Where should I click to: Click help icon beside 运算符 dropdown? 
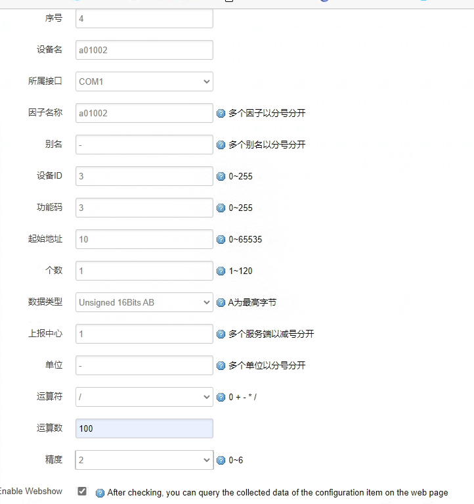[221, 398]
